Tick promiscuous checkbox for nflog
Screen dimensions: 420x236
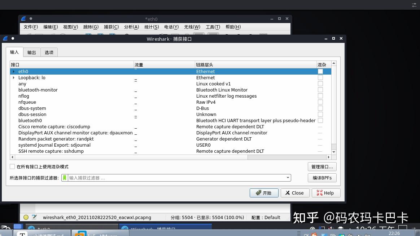click(x=320, y=96)
